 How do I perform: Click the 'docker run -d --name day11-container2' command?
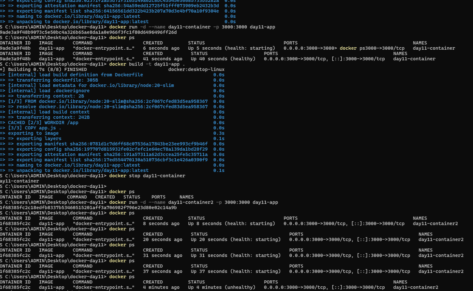[194, 202]
